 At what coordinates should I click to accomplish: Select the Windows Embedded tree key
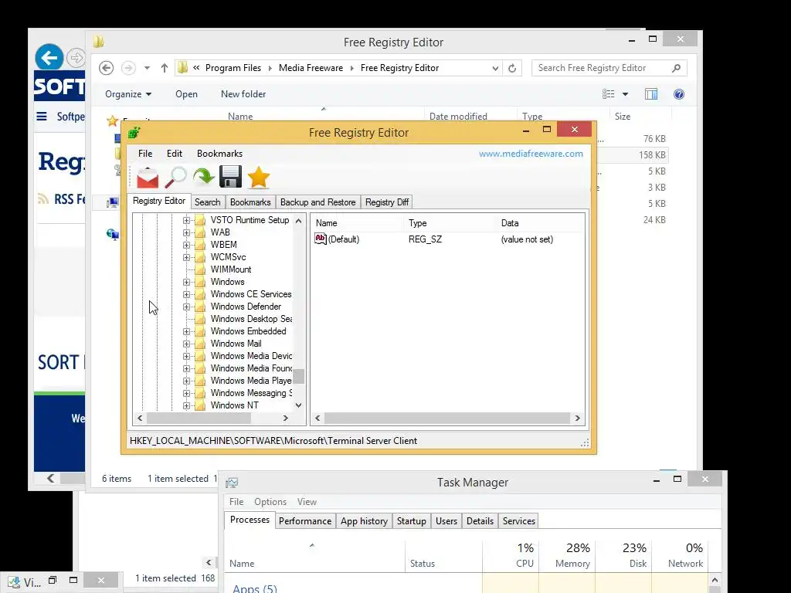[248, 331]
